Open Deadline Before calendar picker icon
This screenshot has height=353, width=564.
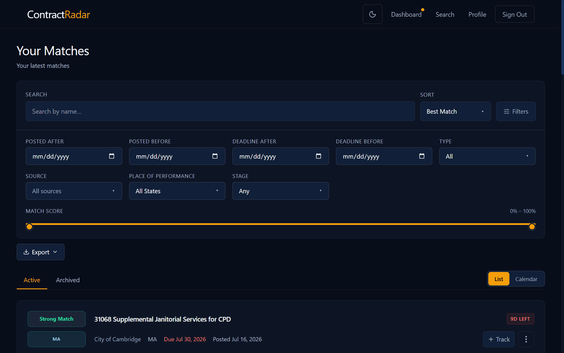tap(422, 156)
